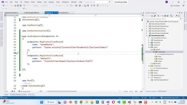
Task: Switch to the EmailSender.cs tab
Action: point(64,13)
